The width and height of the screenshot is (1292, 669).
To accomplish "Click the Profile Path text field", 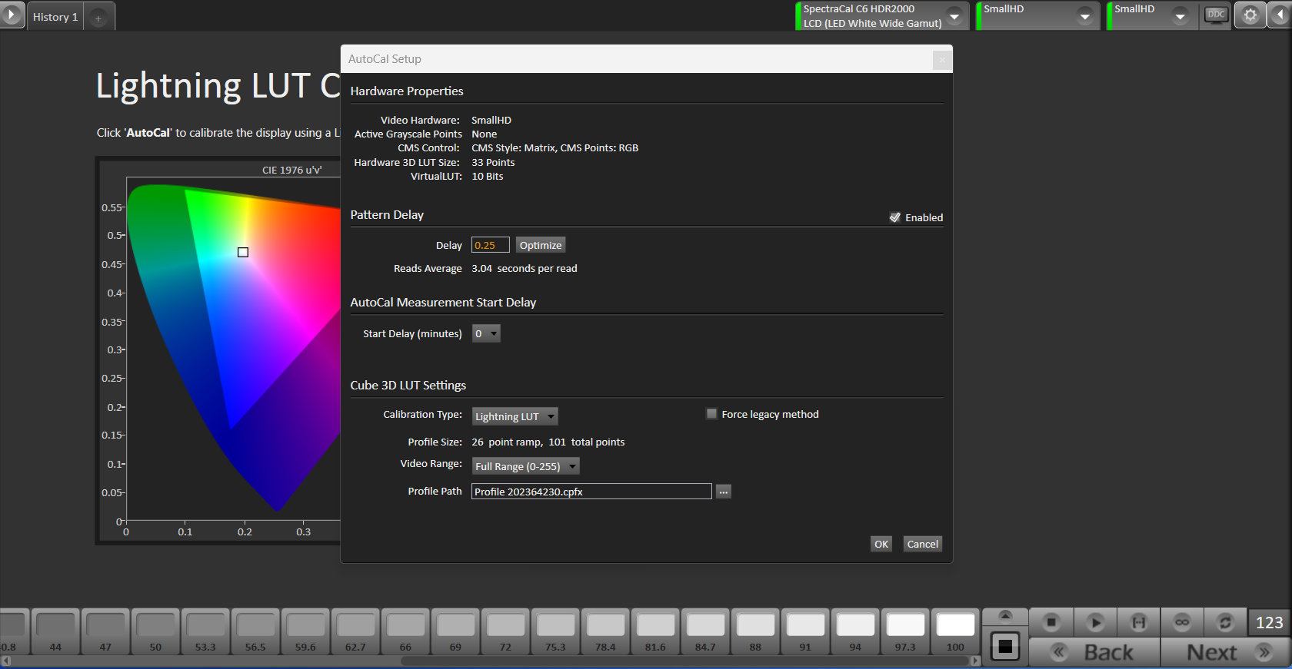I will point(591,492).
